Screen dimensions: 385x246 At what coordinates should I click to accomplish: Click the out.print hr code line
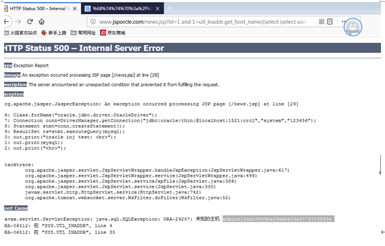click(x=35, y=148)
